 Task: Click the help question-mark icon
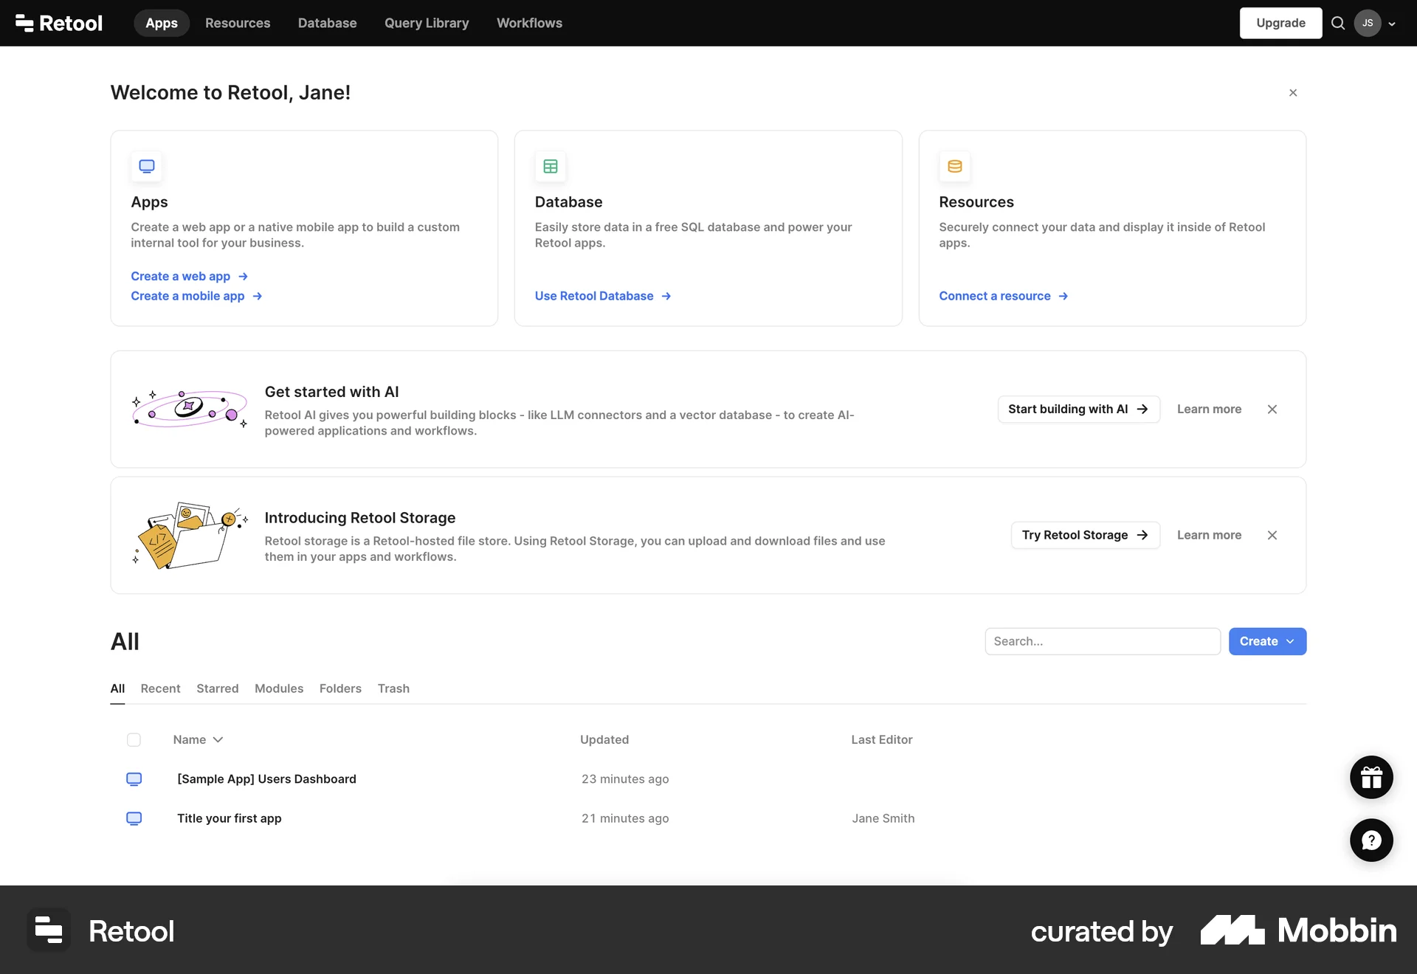tap(1371, 840)
